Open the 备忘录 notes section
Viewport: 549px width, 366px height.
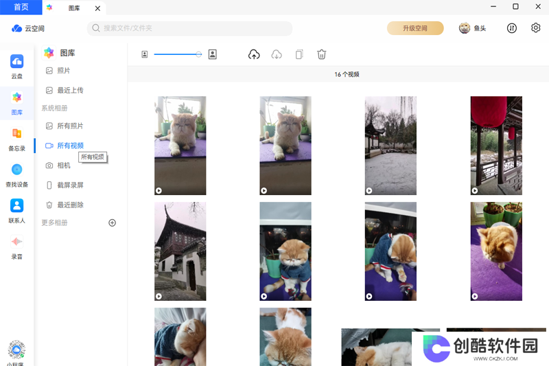click(x=16, y=139)
